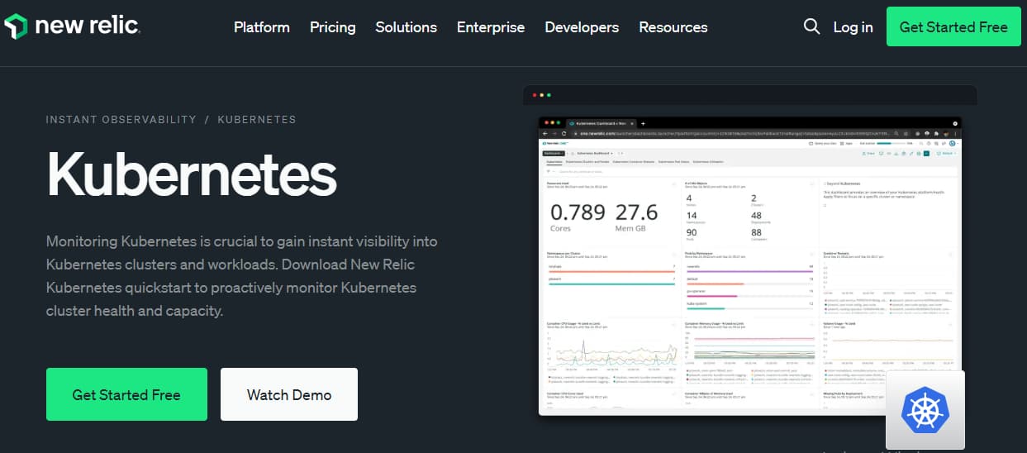
Task: Open the Resources menu
Action: click(x=673, y=27)
